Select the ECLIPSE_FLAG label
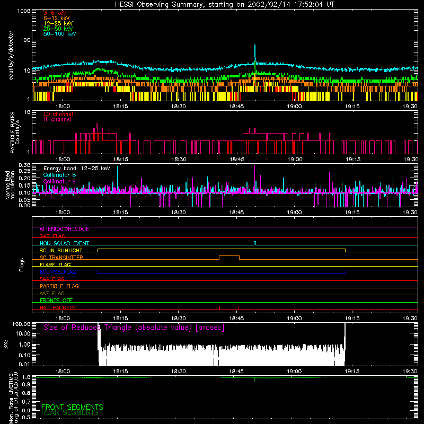 coord(58,272)
